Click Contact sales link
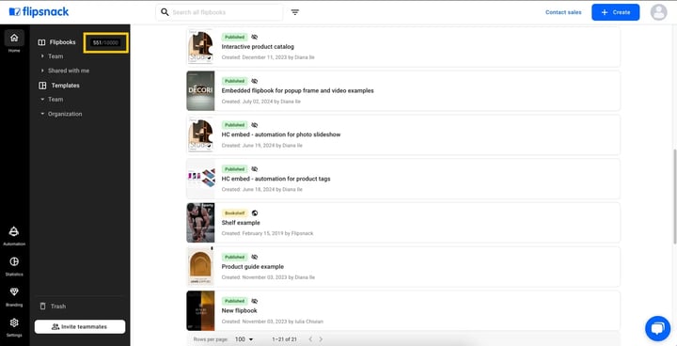This screenshot has width=677, height=346. coord(563,12)
